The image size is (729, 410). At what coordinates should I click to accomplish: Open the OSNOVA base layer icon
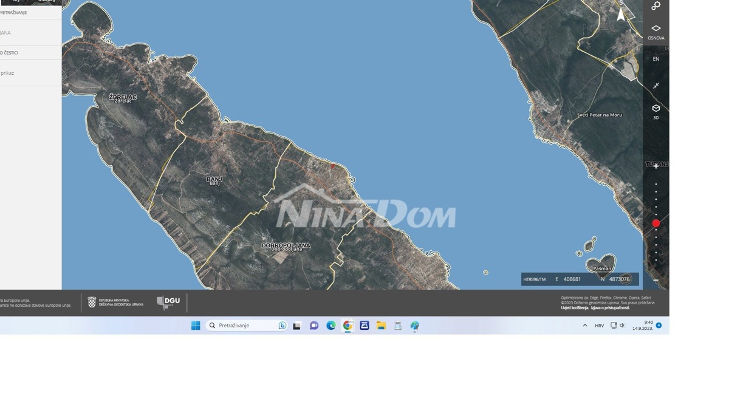656,28
